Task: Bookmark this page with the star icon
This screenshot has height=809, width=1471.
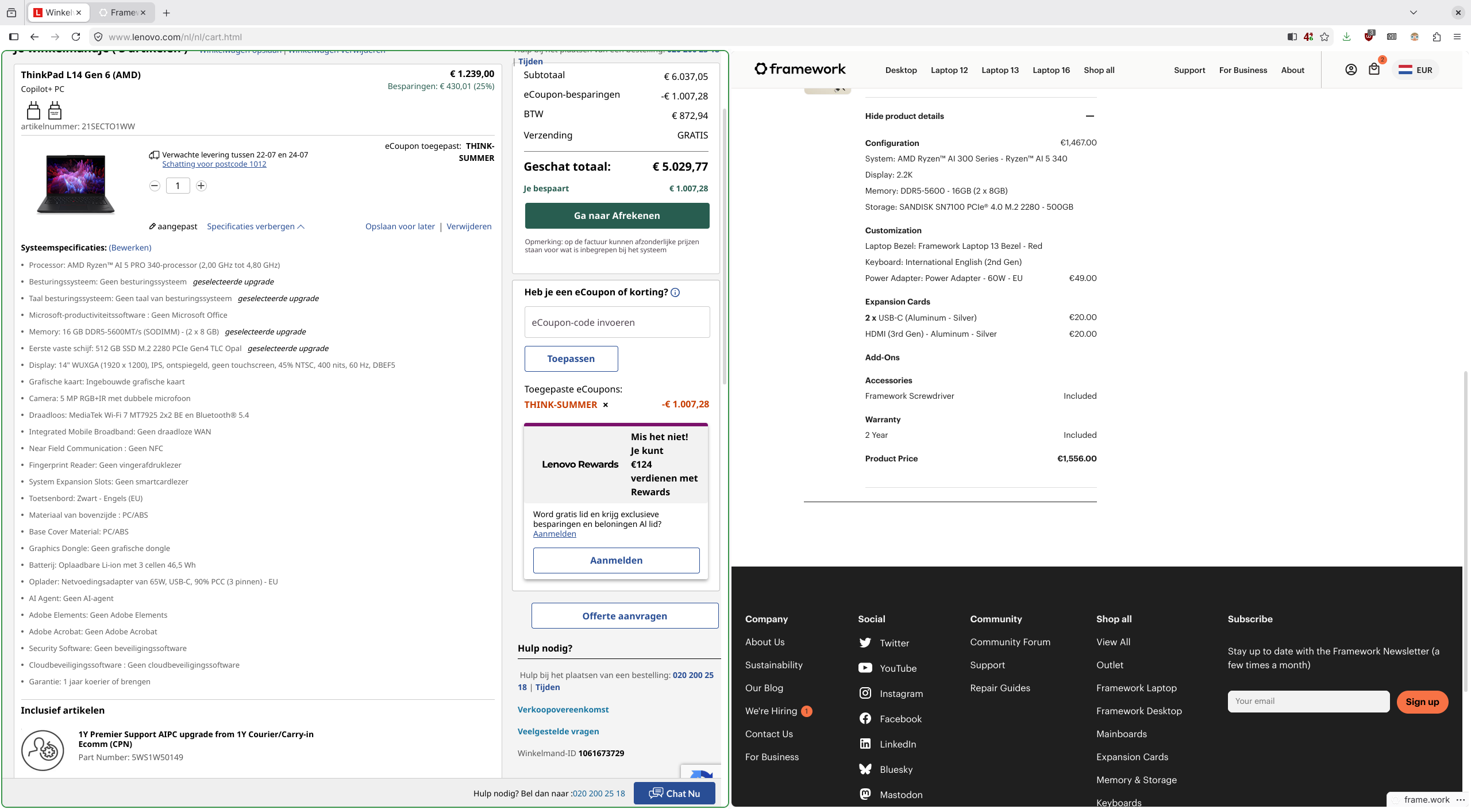Action: (x=1324, y=37)
